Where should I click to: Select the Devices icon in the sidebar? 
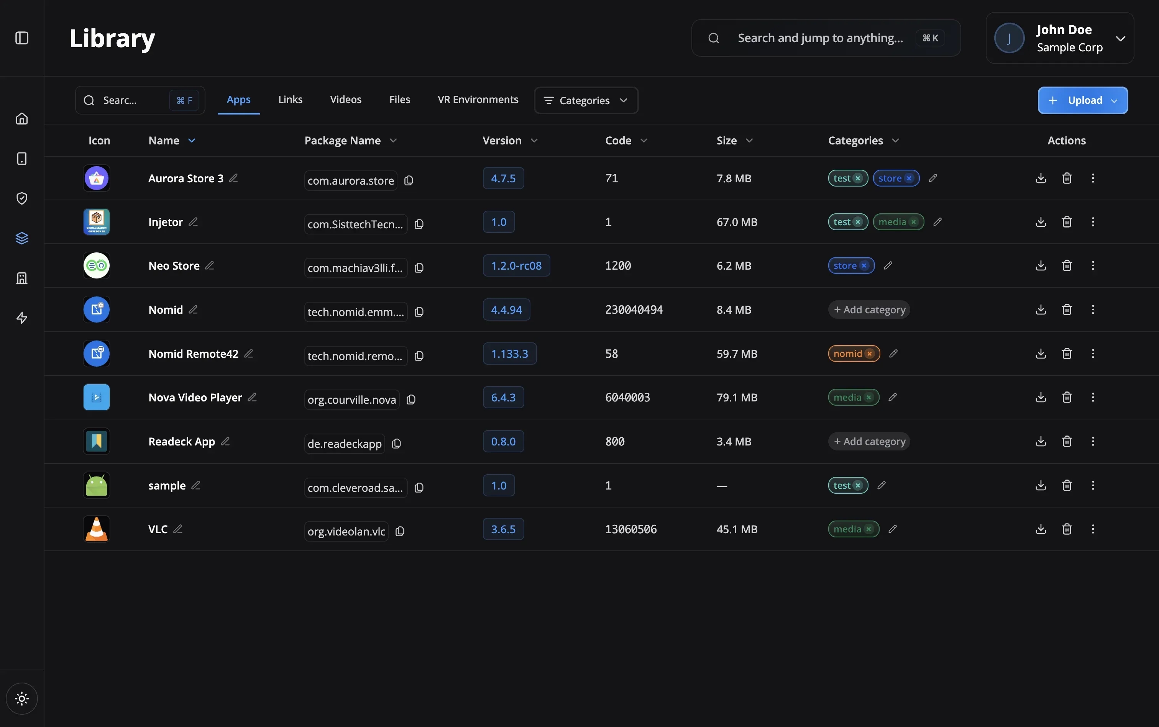pos(21,158)
